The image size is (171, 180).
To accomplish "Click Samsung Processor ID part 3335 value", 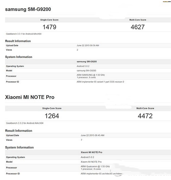I will [x=100, y=82].
